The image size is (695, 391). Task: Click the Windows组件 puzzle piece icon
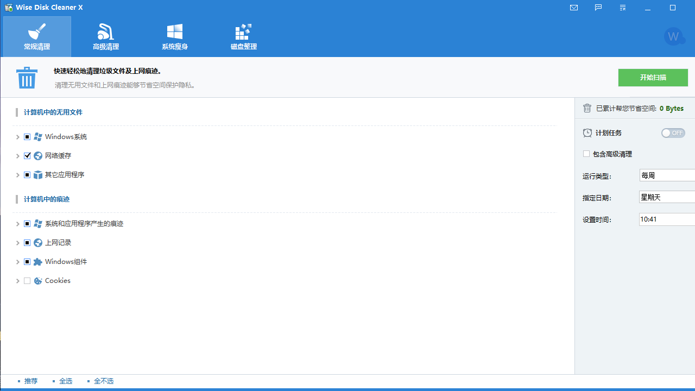click(38, 262)
